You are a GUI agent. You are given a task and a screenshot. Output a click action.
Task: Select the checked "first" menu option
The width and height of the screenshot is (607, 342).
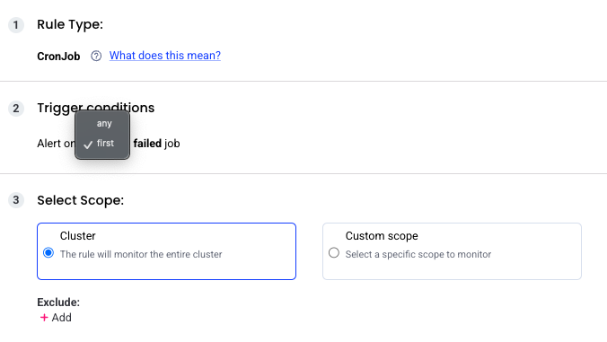coord(102,143)
